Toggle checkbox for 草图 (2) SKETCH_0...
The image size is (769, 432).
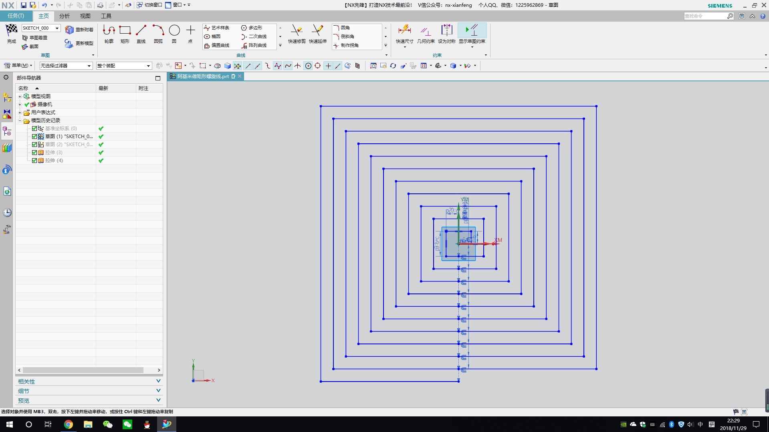34,145
